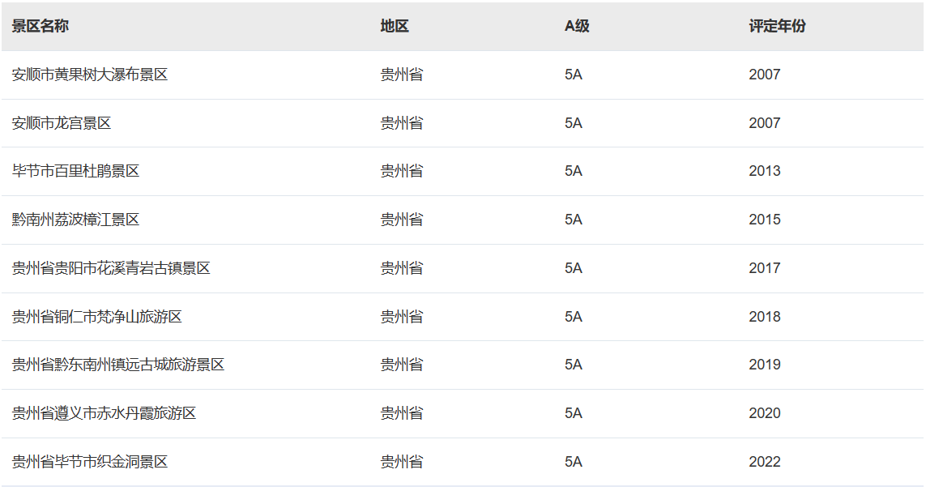Click the 地区 column header
The image size is (926, 491).
[395, 26]
